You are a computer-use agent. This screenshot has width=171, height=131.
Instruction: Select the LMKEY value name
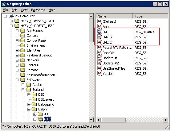point(108,37)
